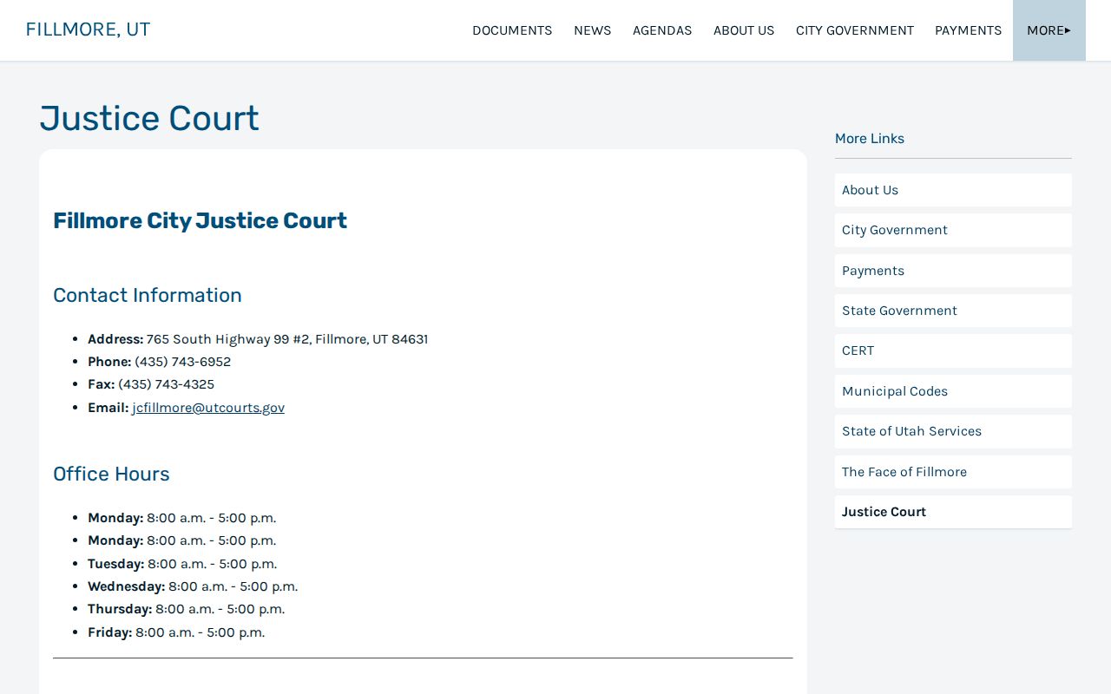The image size is (1111, 694).
Task: Click the Office Hours heading
Action: point(111,474)
